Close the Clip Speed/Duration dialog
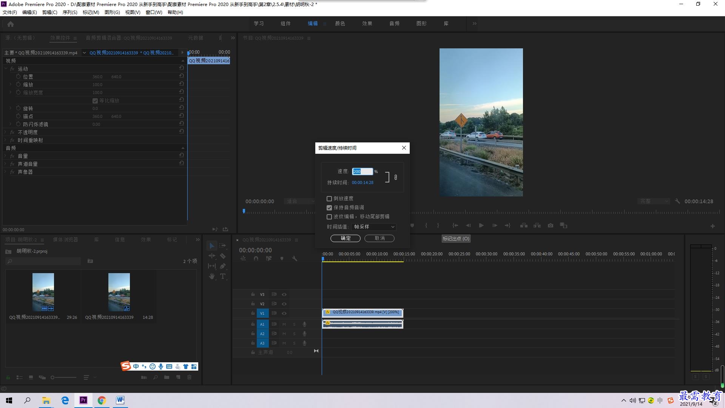 coord(404,148)
